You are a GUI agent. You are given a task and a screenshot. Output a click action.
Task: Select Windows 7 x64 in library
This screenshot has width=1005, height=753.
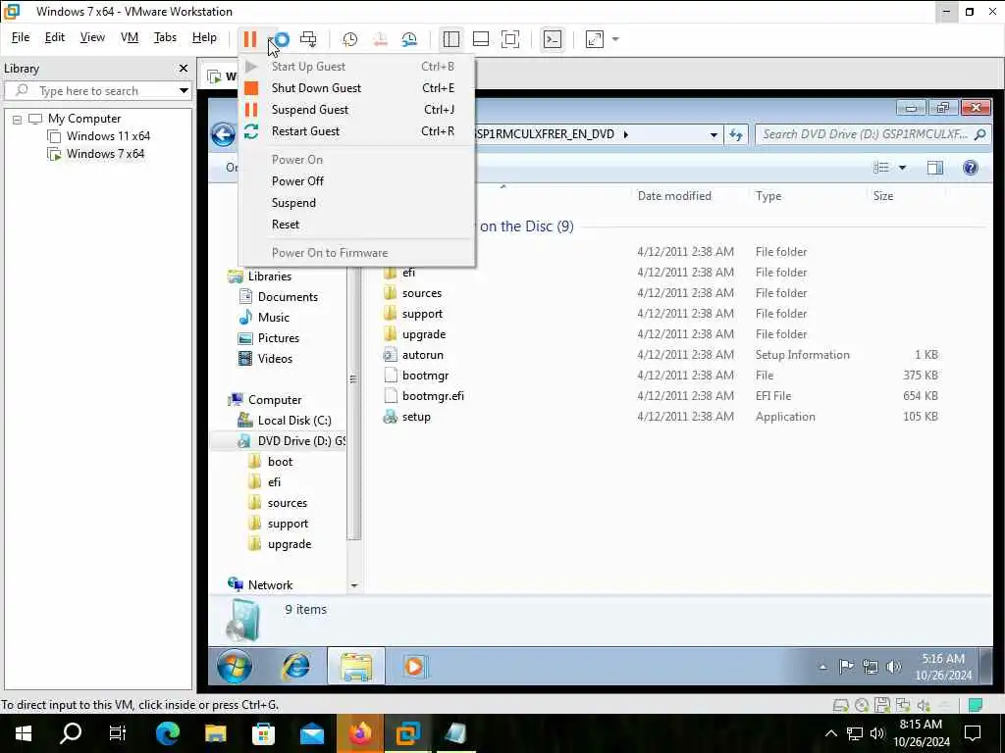(x=105, y=154)
